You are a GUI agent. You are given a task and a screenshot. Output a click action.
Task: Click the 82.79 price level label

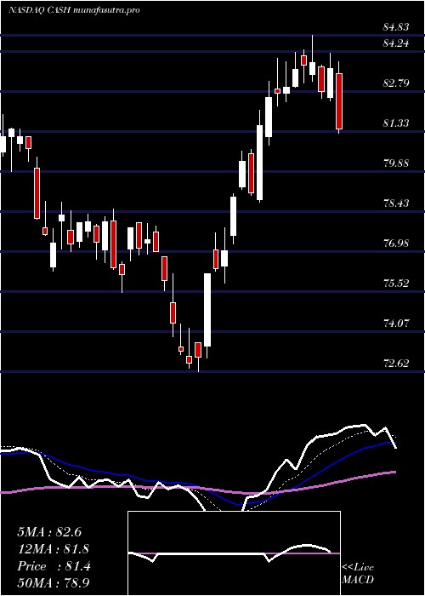point(396,83)
